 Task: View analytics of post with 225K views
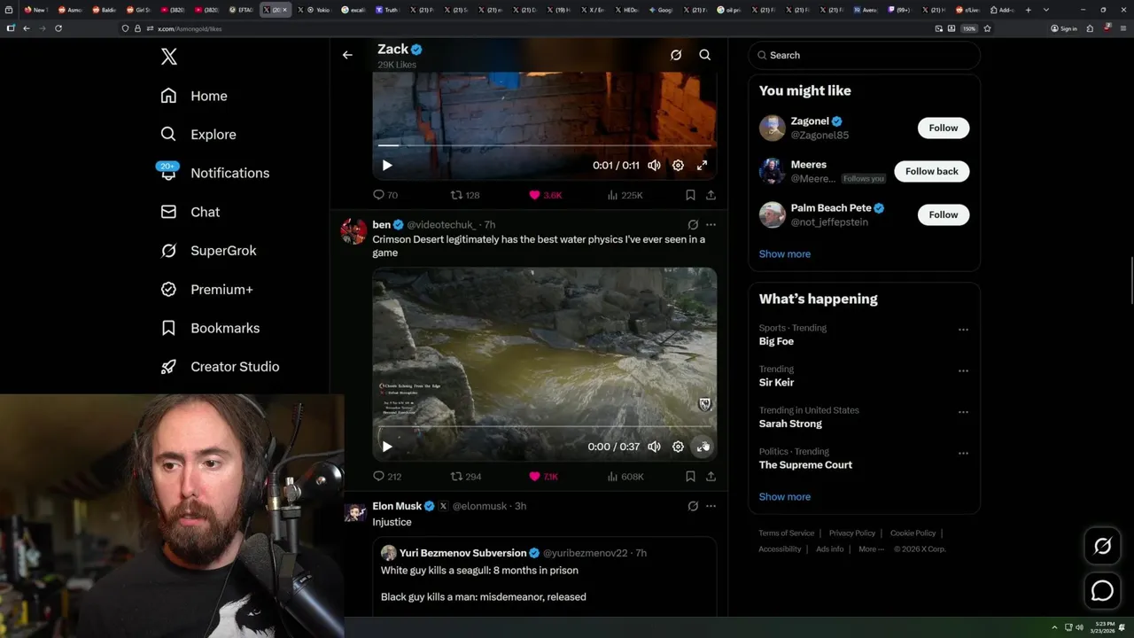pos(625,195)
